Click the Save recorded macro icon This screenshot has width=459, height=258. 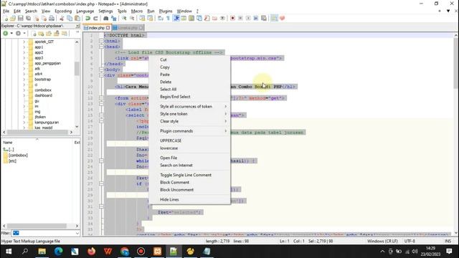[x=264, y=18]
